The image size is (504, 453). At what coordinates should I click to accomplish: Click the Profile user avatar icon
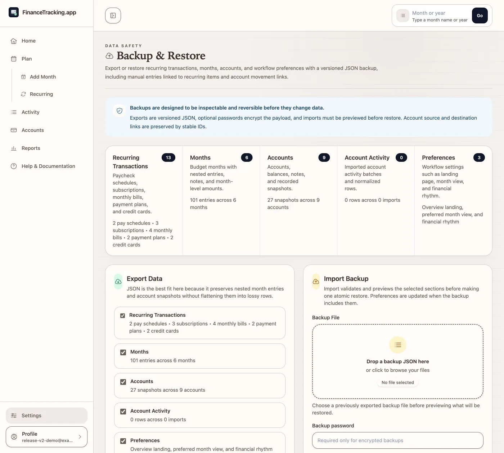tap(14, 437)
